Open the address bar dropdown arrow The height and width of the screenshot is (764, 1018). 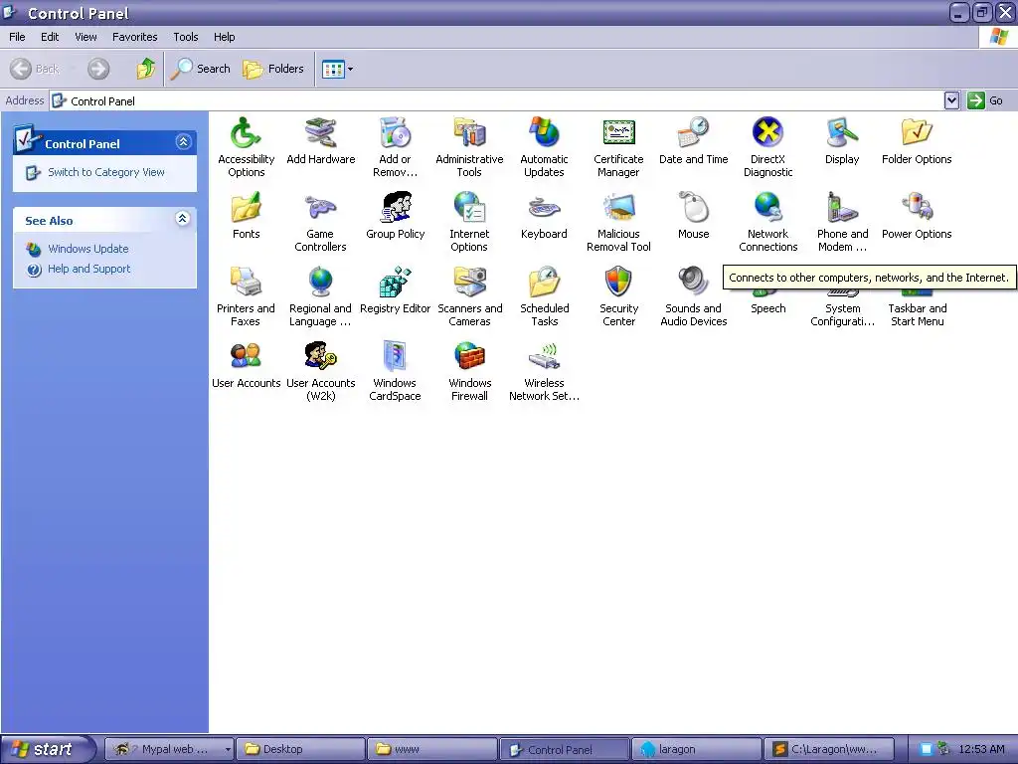pyautogui.click(x=951, y=100)
